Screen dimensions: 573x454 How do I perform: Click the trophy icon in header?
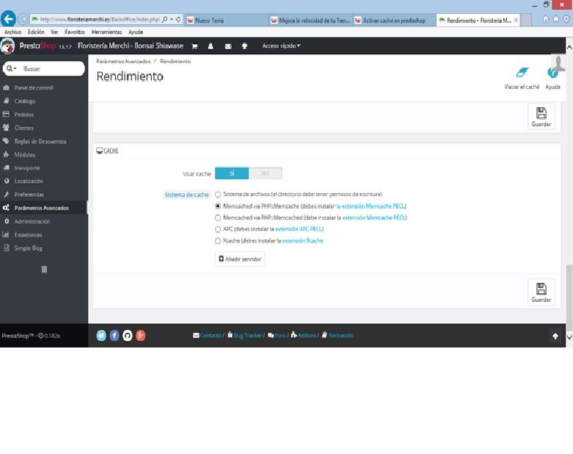(244, 46)
